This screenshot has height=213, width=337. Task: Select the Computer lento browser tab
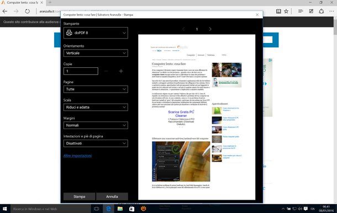click(23, 3)
